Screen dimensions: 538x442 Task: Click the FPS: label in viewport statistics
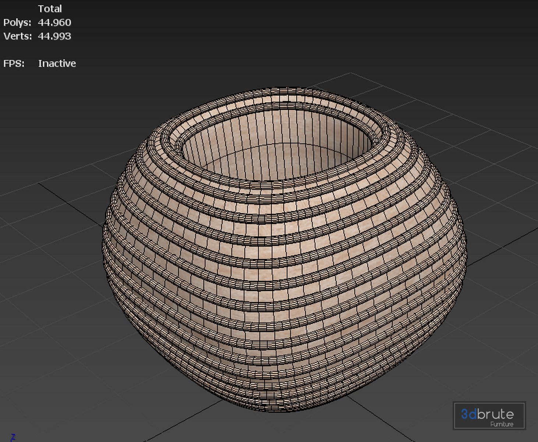(14, 64)
